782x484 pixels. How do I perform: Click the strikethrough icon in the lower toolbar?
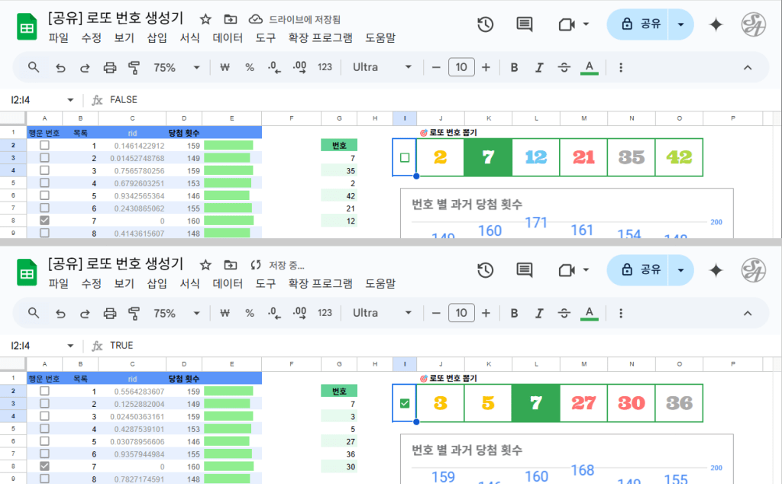564,313
